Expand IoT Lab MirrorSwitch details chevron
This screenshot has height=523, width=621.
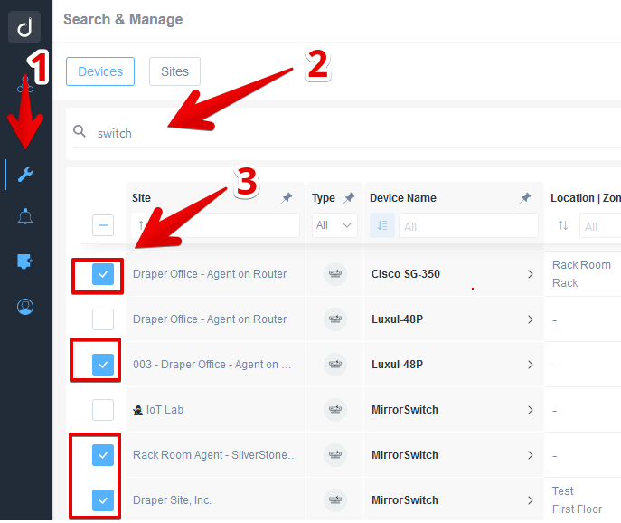[x=531, y=410]
